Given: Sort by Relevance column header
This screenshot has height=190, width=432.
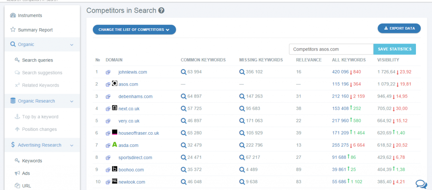Looking at the screenshot, I should (308, 60).
